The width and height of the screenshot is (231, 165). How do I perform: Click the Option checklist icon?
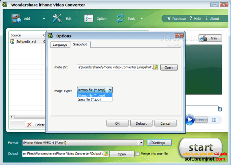coord(89,18)
